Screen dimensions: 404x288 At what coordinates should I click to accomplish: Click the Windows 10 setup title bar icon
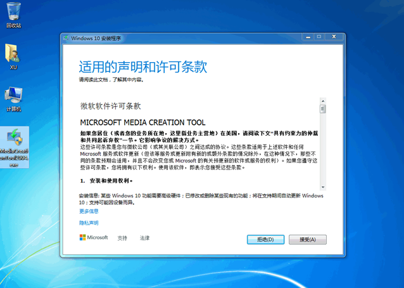tap(66, 38)
